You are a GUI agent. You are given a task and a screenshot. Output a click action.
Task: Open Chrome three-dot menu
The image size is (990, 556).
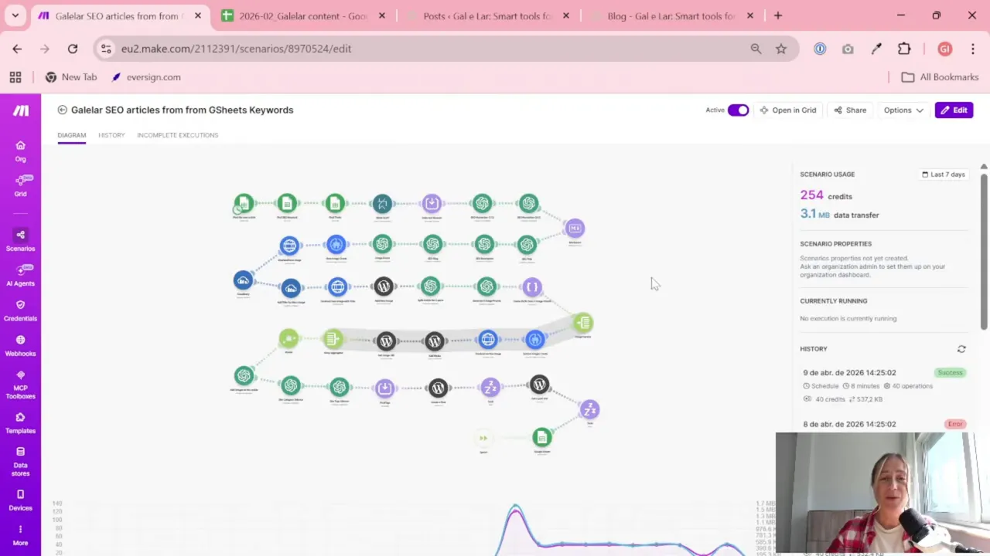(x=972, y=49)
